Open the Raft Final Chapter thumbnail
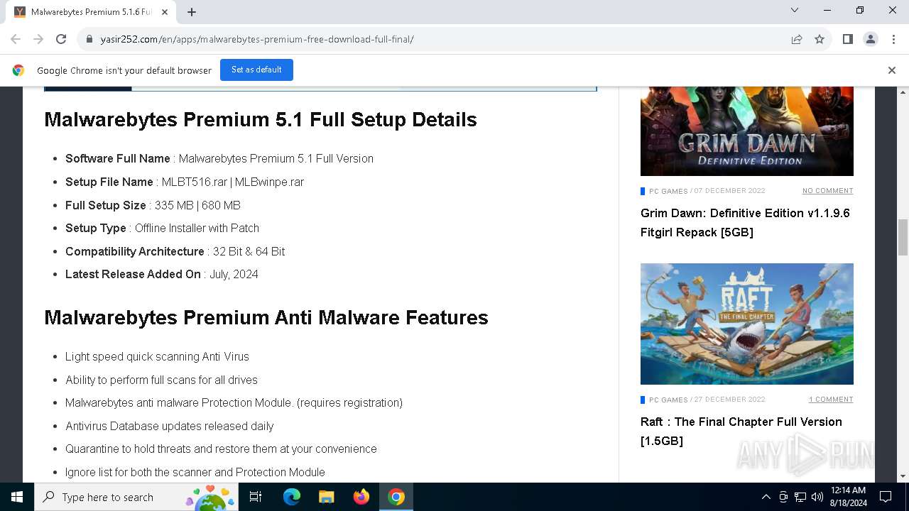 tap(747, 324)
